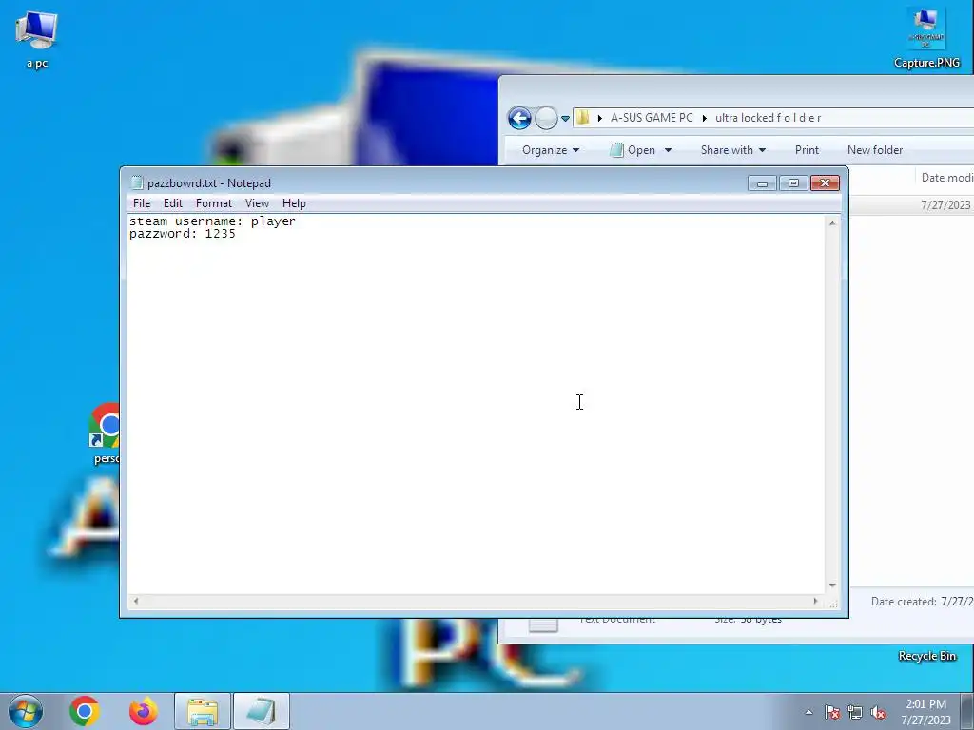Viewport: 974px width, 730px height.
Task: Launch Chrome from the taskbar
Action: click(85, 711)
